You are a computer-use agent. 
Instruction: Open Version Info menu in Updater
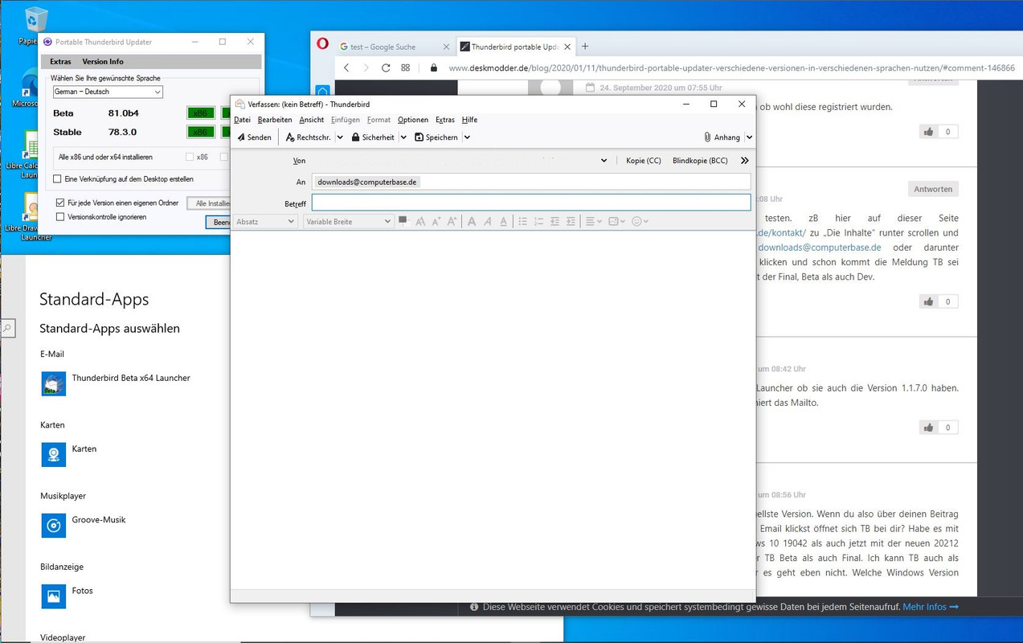(x=103, y=62)
